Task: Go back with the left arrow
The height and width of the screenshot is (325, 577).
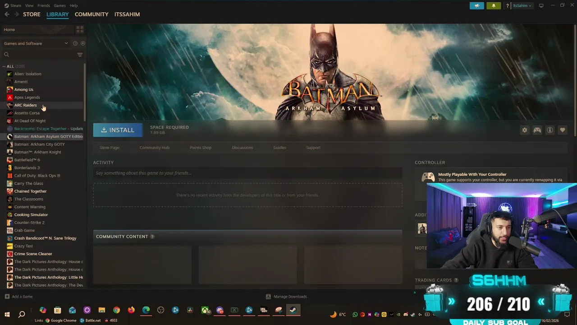Action: coord(7,14)
